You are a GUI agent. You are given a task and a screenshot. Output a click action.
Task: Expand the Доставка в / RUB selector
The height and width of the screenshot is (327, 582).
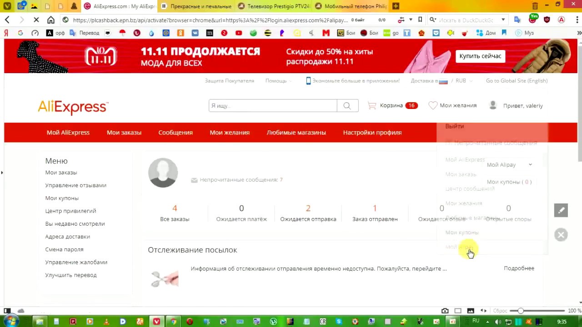click(x=442, y=81)
